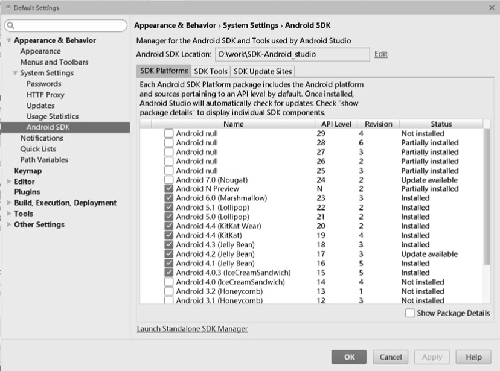Uncheck Android N Preview
Image resolution: width=500 pixels, height=371 pixels.
coord(168,189)
